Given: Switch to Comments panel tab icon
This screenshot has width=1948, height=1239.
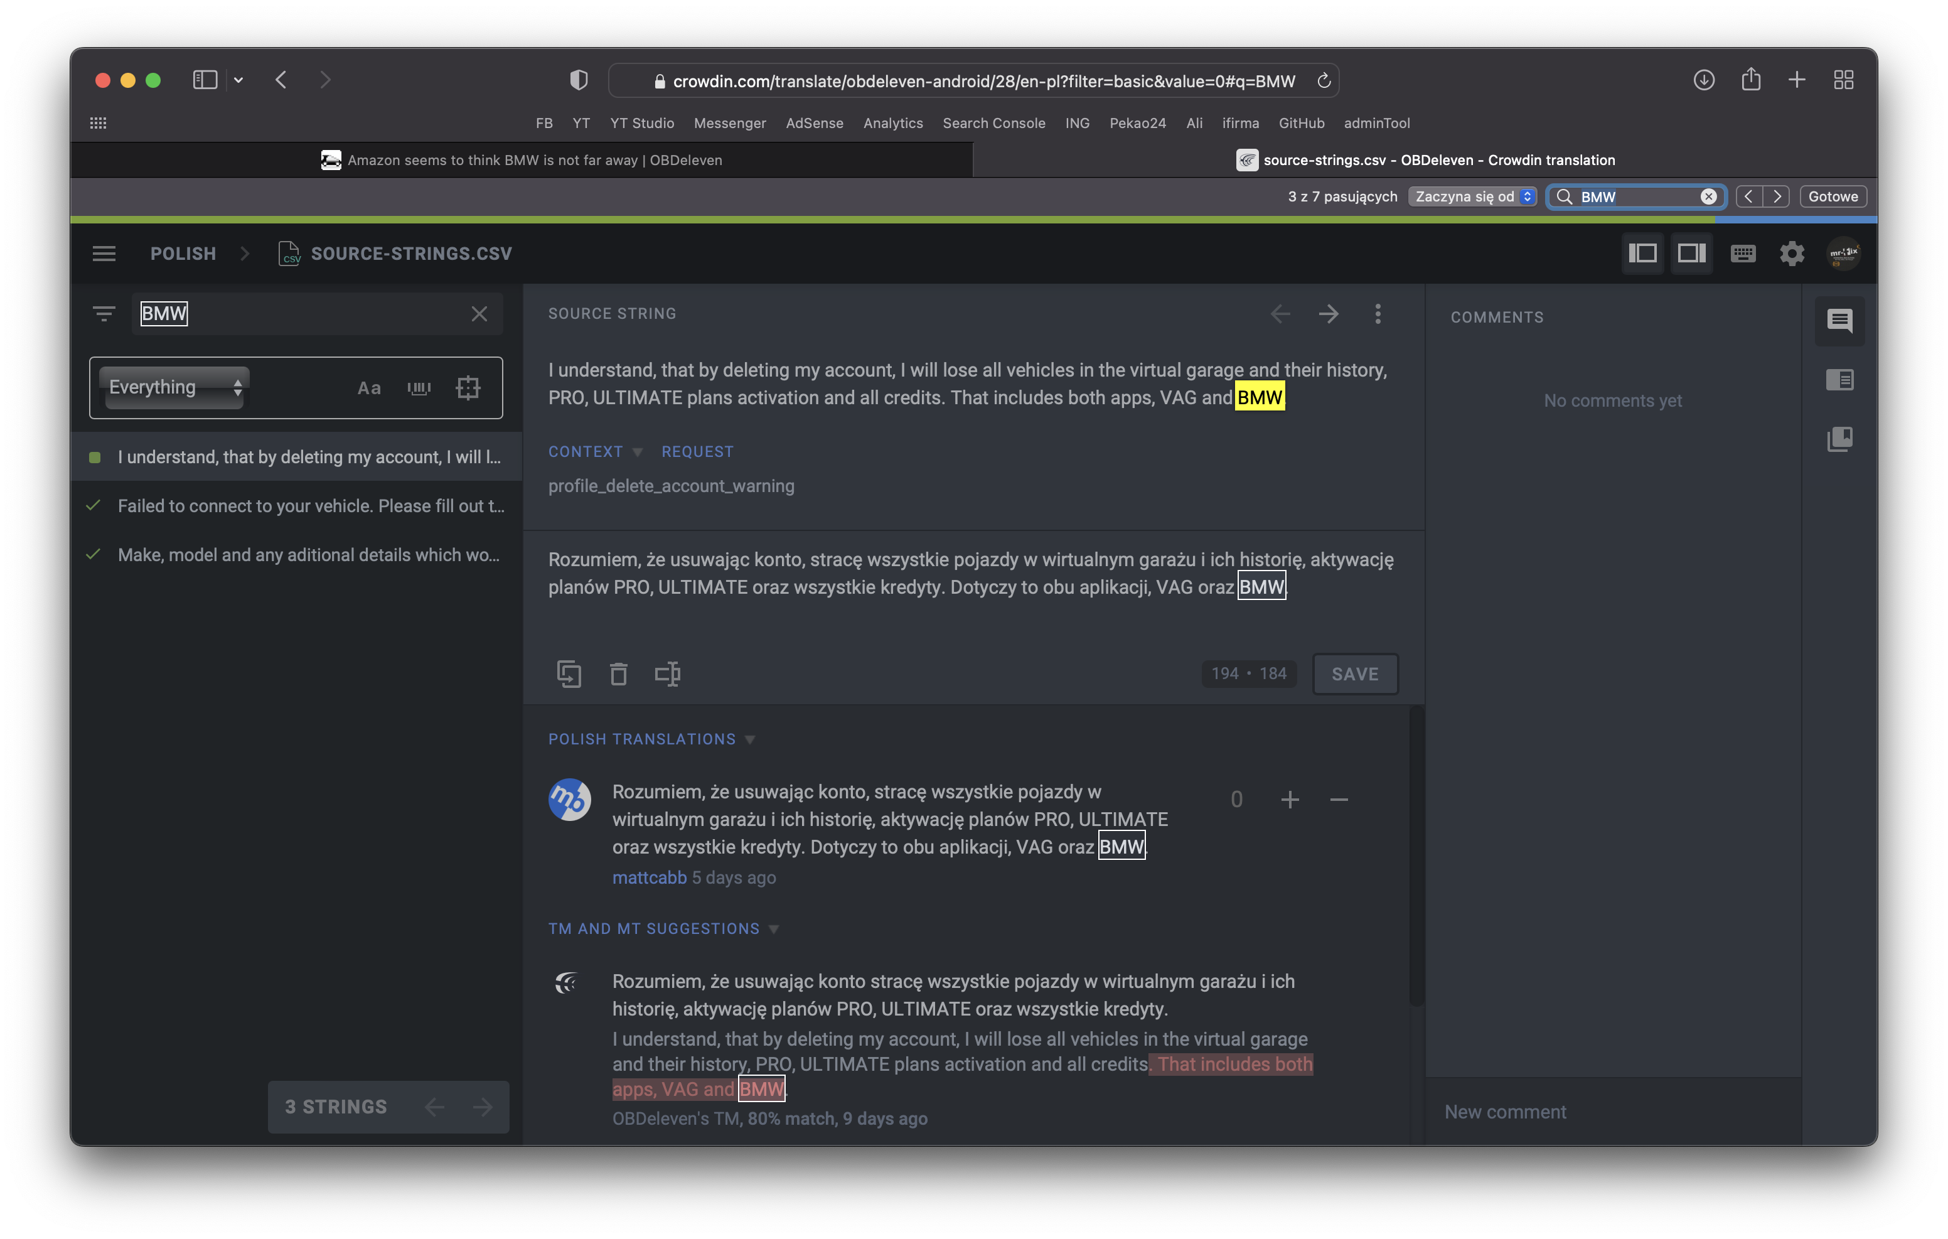Looking at the screenshot, I should [1839, 321].
